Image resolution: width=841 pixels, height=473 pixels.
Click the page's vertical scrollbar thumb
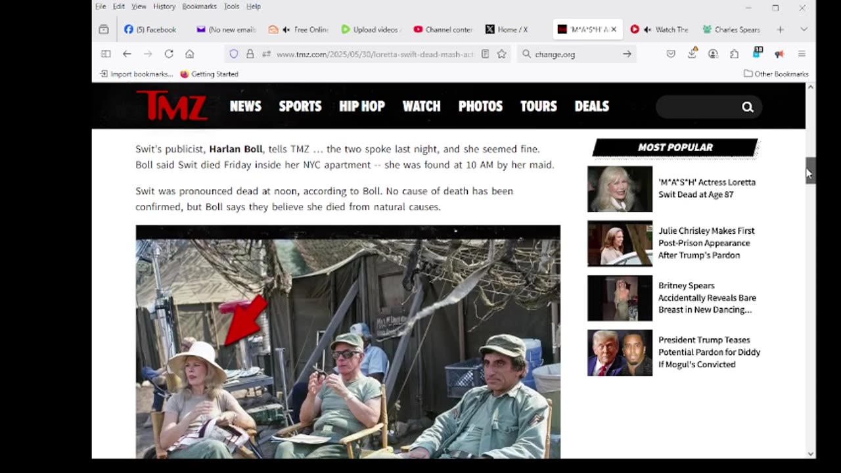pyautogui.click(x=811, y=171)
